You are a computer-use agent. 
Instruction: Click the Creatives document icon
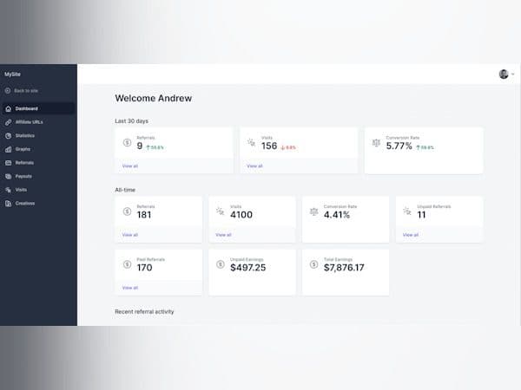pyautogui.click(x=9, y=204)
